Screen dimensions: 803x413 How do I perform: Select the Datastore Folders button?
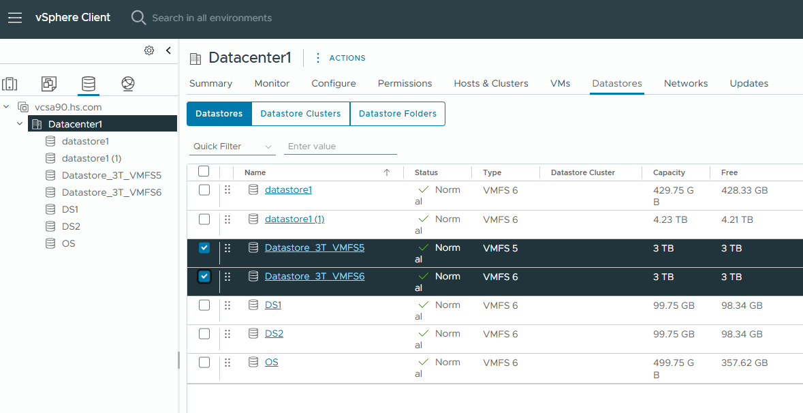coord(398,114)
